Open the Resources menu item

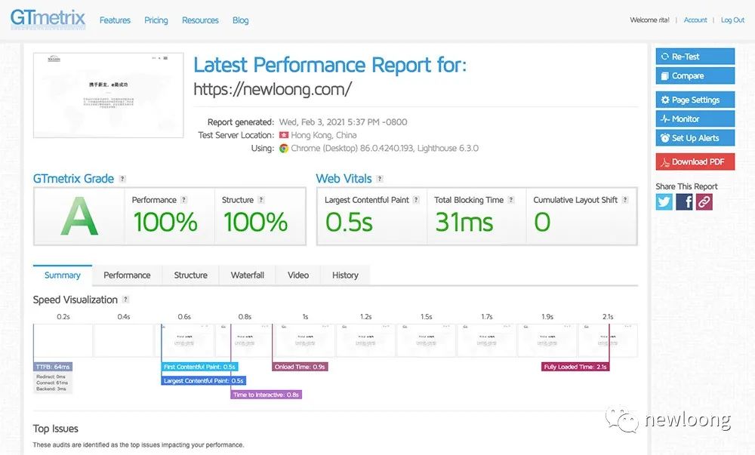tap(200, 20)
